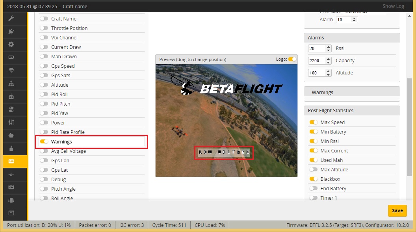Save the OSD settings

(397, 210)
